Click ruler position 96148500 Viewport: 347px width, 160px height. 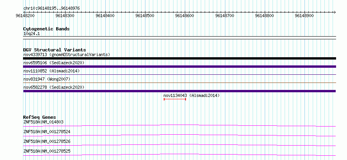(x=145, y=16)
